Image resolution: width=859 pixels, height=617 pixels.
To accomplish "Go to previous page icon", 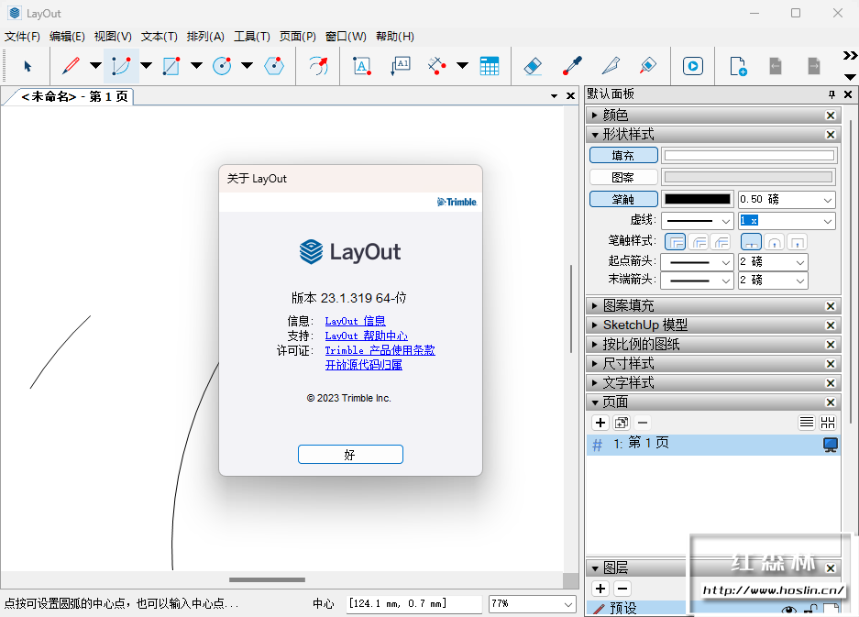I will 776,66.
